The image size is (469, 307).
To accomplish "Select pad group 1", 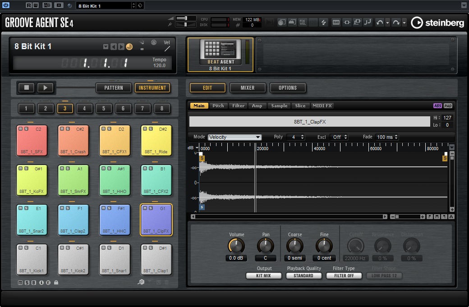I will point(26,108).
